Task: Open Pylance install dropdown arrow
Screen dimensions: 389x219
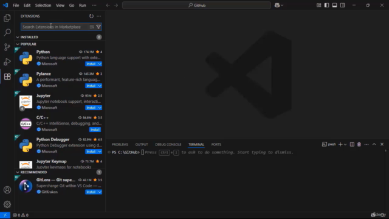Action: tap(100, 86)
